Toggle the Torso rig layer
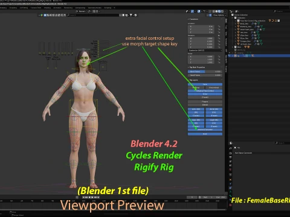290x217 pixels. (205, 94)
